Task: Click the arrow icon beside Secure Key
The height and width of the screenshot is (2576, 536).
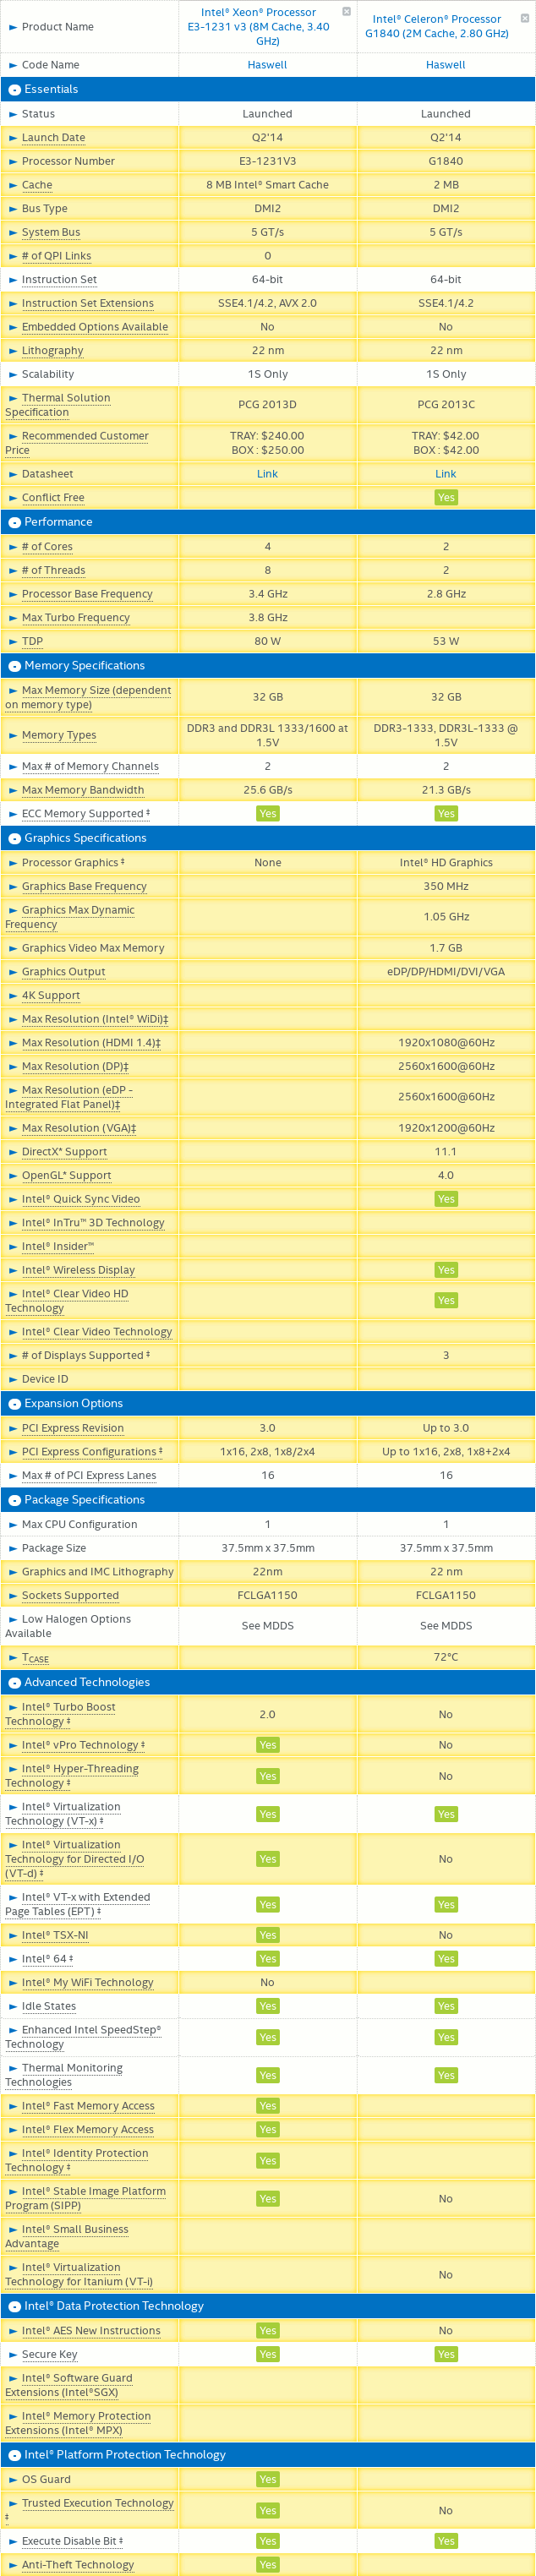Action: click(x=13, y=2354)
